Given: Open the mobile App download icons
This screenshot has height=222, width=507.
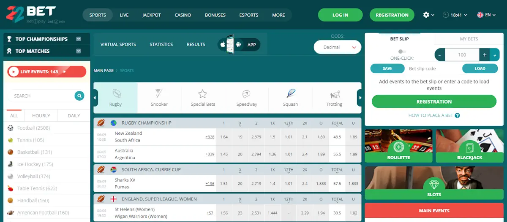Looking at the screenshot, I should 239,44.
